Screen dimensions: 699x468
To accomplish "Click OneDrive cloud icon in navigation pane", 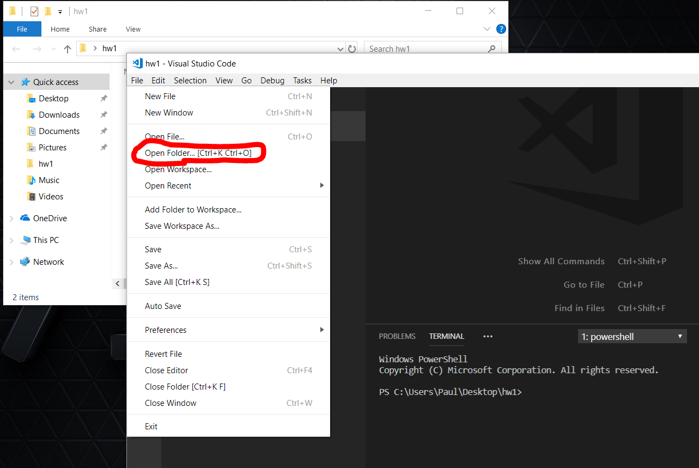I will (x=25, y=218).
